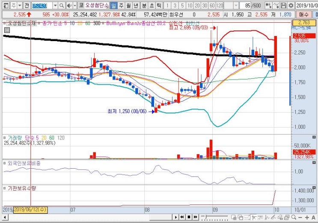
Task: Open the chart settings gear icon
Action: (x=291, y=6)
